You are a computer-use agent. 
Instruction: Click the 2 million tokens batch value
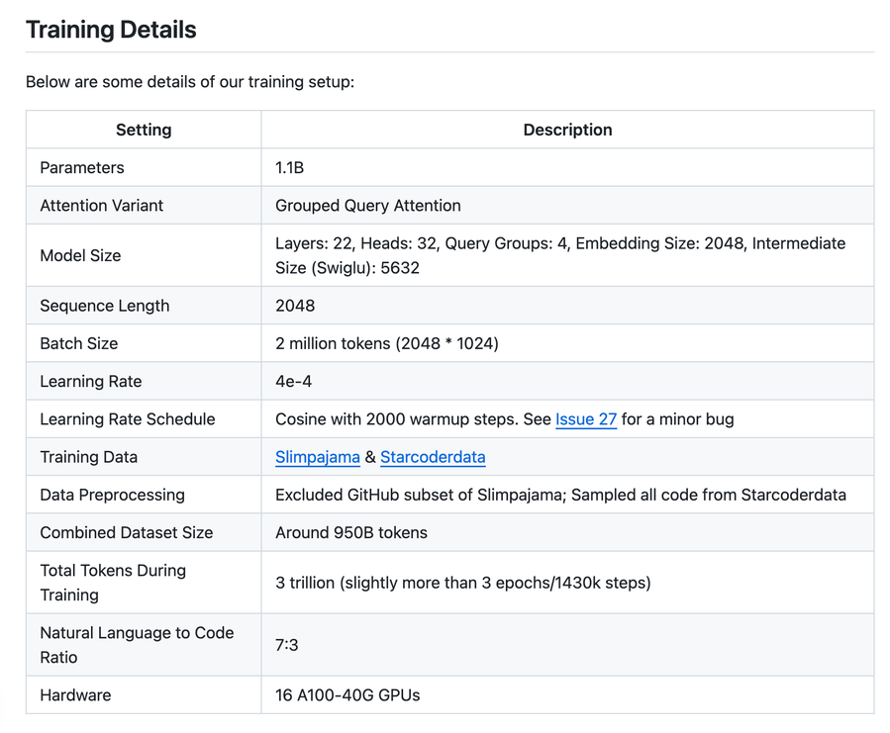tap(387, 343)
